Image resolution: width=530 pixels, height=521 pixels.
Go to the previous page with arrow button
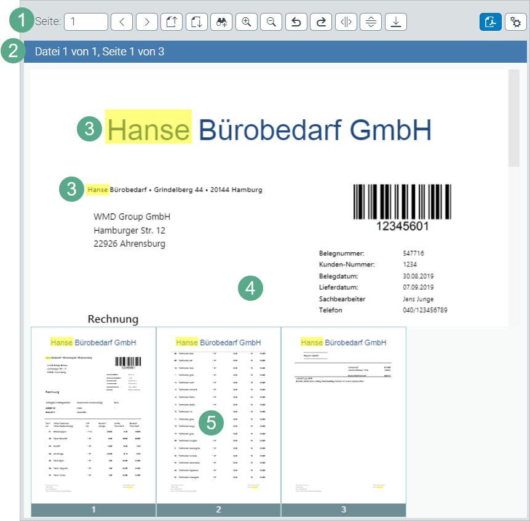121,22
